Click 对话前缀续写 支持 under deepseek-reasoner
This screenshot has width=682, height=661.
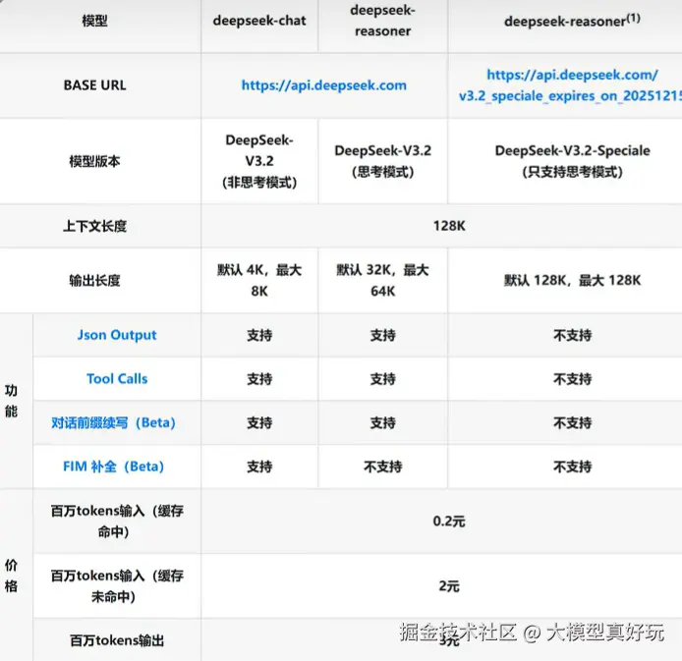tap(382, 423)
